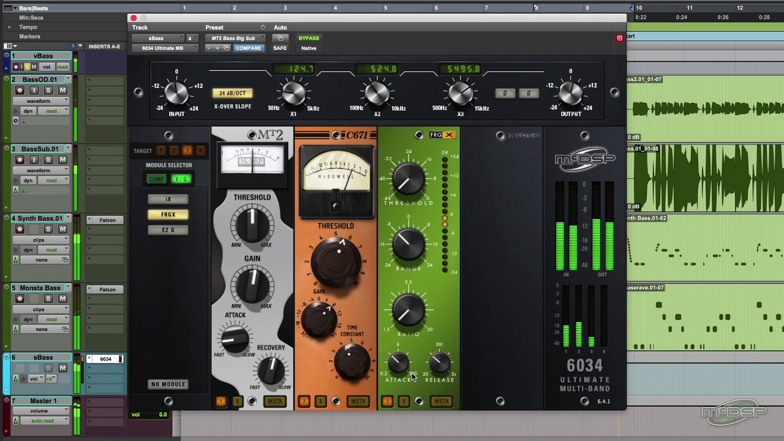Turn the INPUT gain knob

(x=176, y=92)
